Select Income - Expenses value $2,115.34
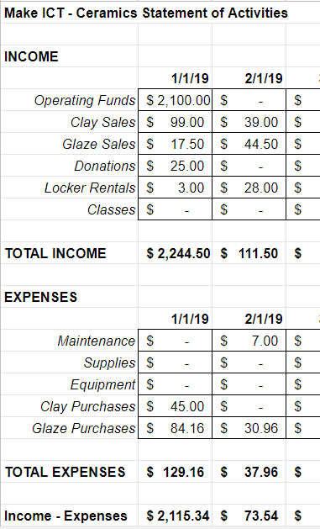Image resolution: width=320 pixels, height=529 pixels. pyautogui.click(x=176, y=516)
